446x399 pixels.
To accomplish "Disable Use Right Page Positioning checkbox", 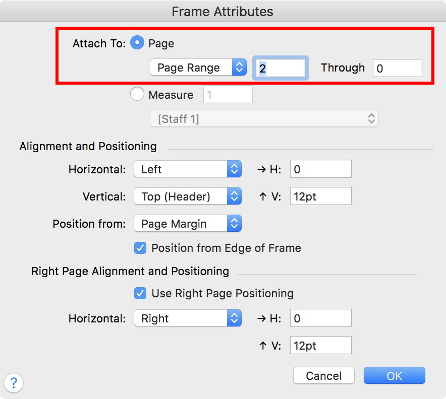I will [x=140, y=293].
